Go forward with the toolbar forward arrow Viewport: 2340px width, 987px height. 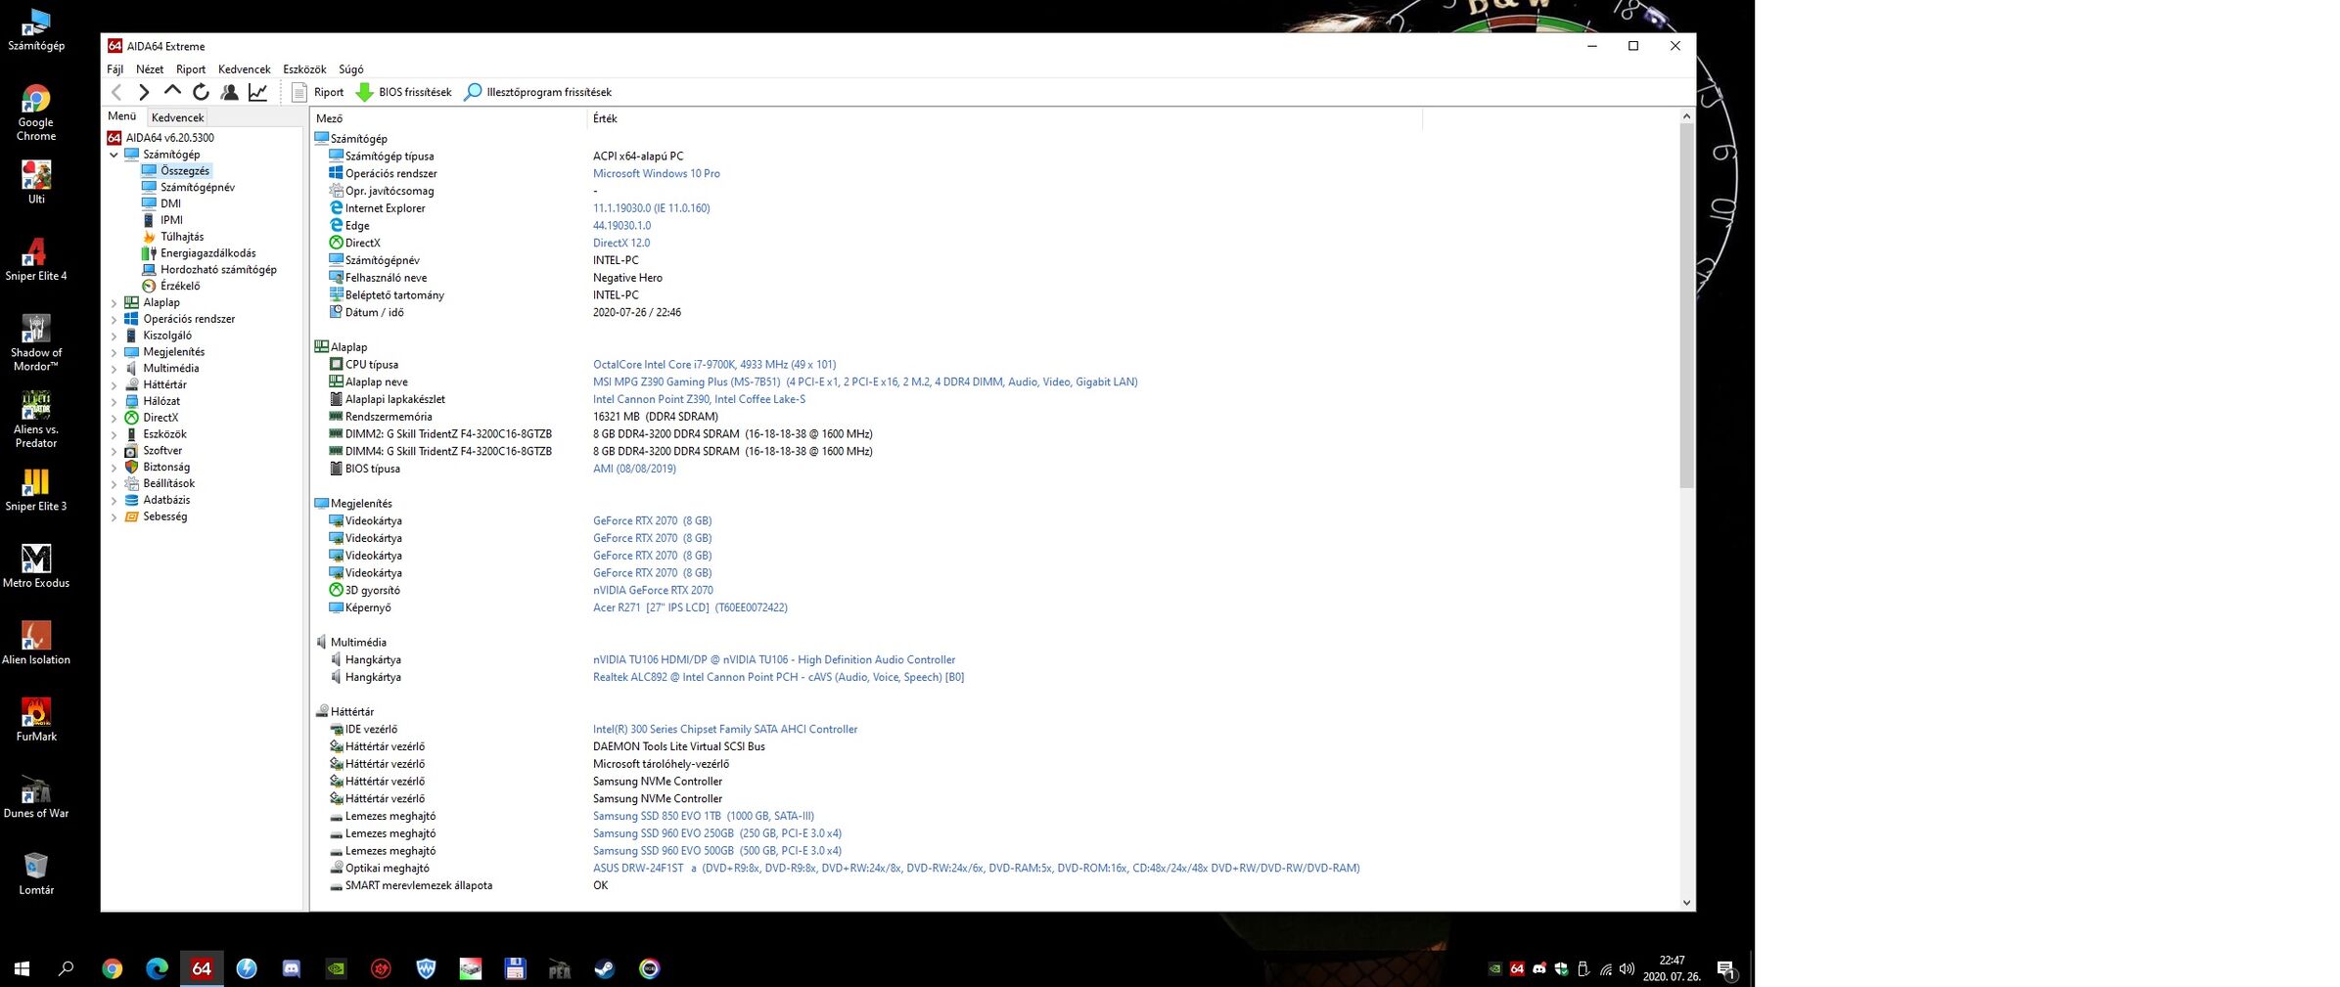coord(144,92)
